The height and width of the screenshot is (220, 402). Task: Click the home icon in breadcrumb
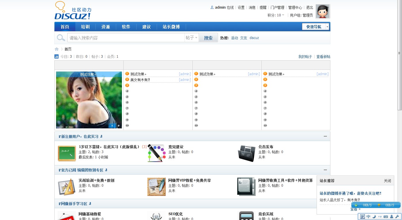pyautogui.click(x=57, y=49)
